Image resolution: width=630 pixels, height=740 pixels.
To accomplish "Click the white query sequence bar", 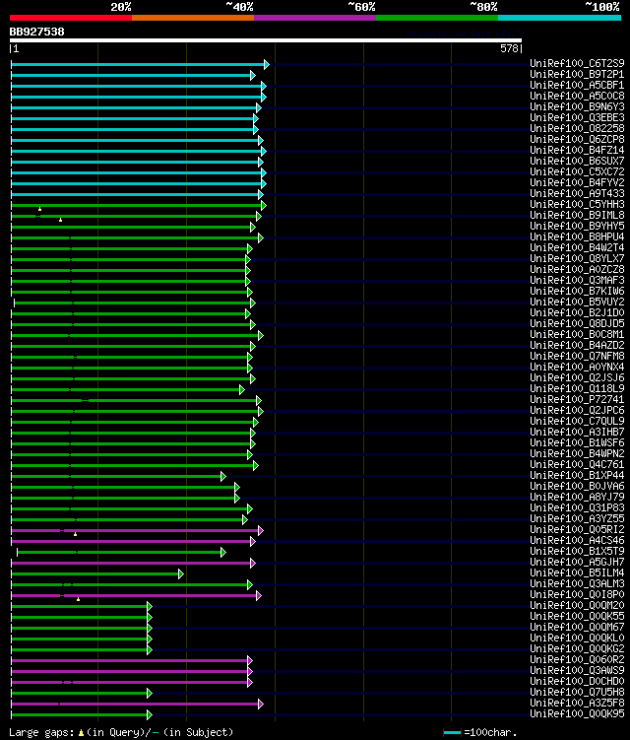I will point(266,40).
